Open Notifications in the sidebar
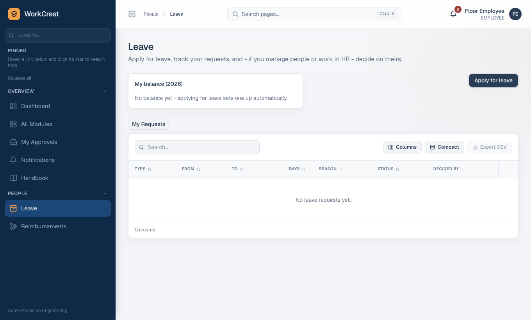This screenshot has width=531, height=320. pos(58,160)
